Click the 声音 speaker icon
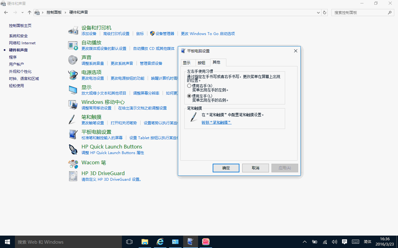 pyautogui.click(x=73, y=60)
